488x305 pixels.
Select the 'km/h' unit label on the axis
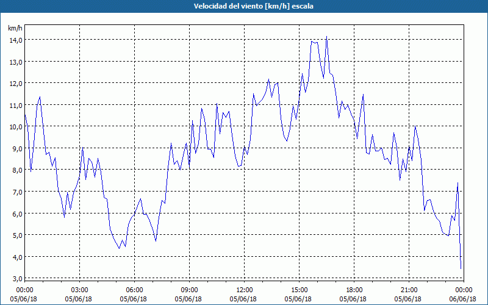[15, 28]
